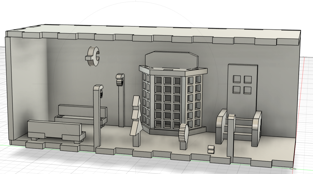Click the bay window grid front face

click(x=167, y=103)
